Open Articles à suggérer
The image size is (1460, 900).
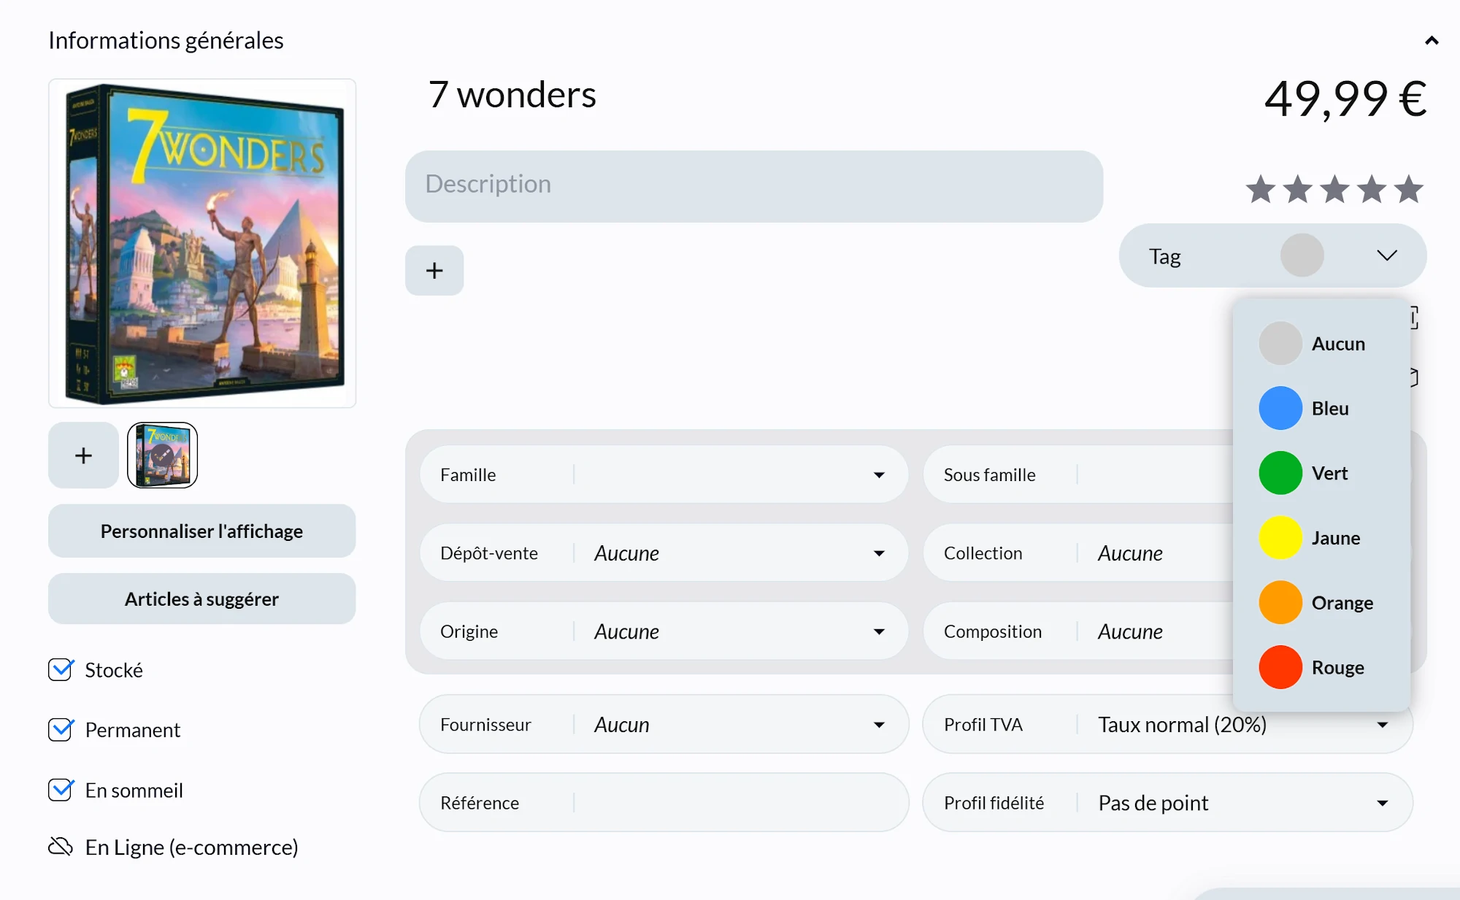point(202,599)
